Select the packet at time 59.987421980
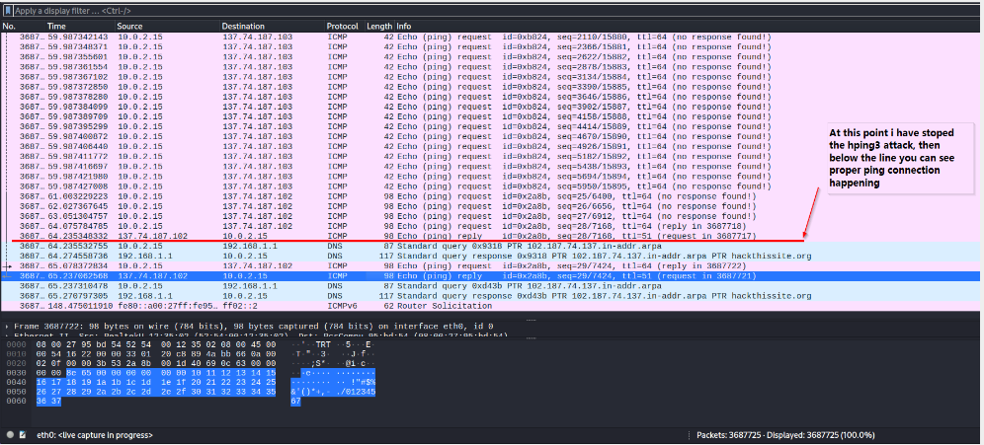The image size is (984, 445). pyautogui.click(x=491, y=176)
